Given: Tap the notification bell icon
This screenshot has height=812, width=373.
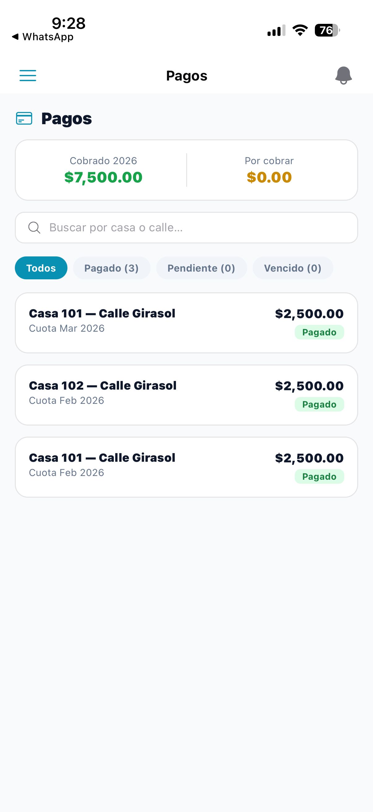Looking at the screenshot, I should (343, 76).
